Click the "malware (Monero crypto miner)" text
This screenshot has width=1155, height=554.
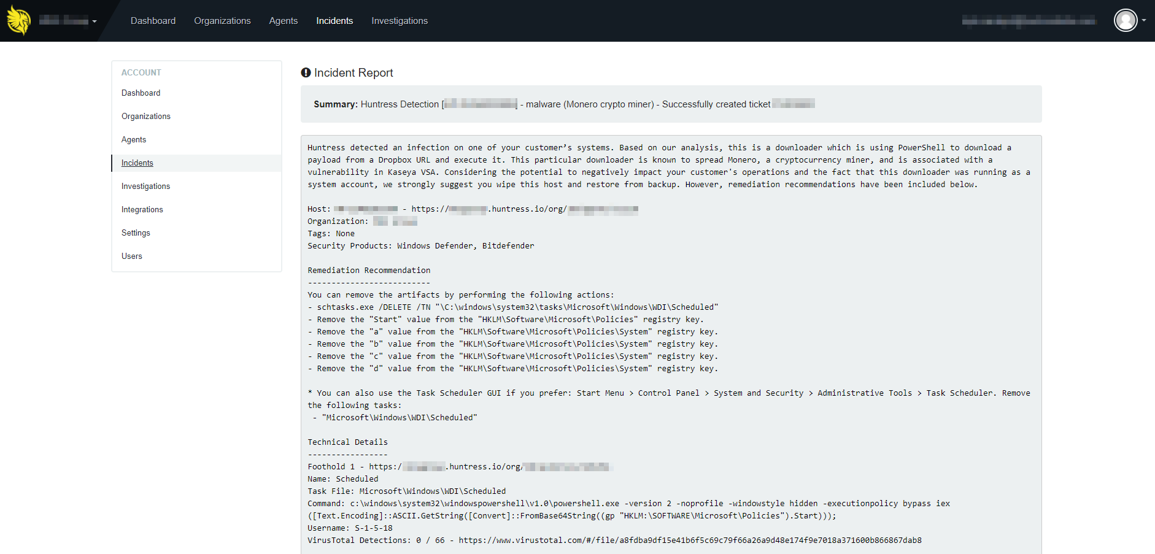point(590,104)
